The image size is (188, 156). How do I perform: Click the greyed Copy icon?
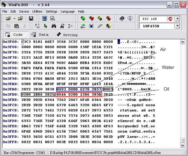[8, 26]
